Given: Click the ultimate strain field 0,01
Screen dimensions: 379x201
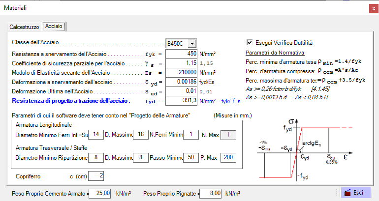Looking at the screenshot, I should 181,91.
